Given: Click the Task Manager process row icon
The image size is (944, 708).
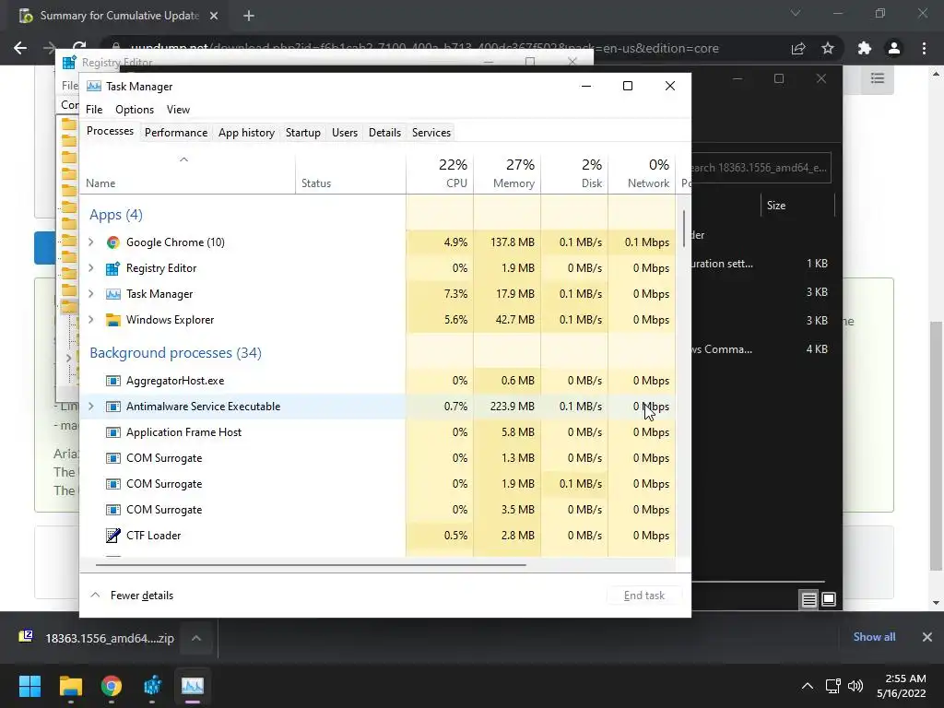Looking at the screenshot, I should click(x=112, y=294).
